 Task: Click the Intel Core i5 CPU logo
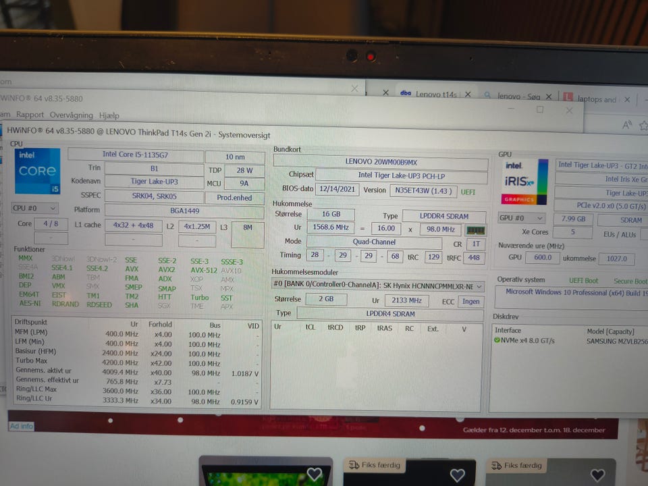pos(38,171)
